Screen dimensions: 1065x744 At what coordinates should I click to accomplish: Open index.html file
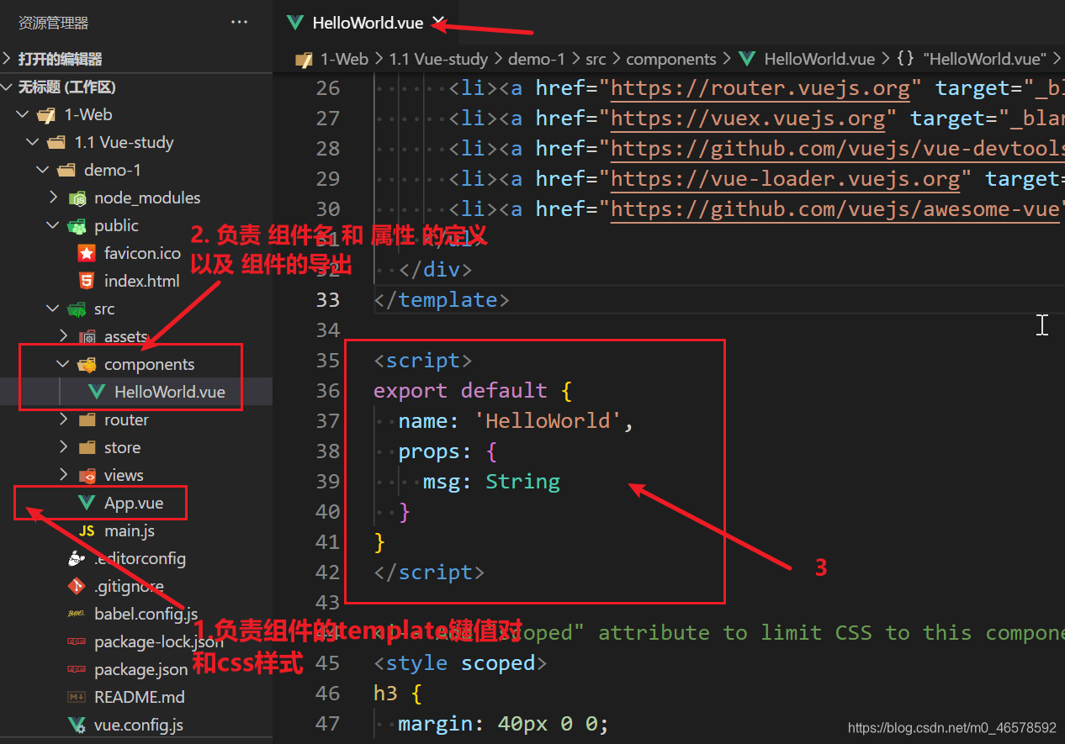pyautogui.click(x=141, y=281)
